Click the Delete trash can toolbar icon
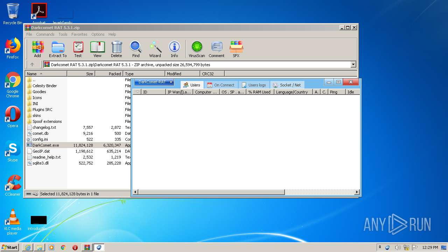Viewport: 448px width, 252px height. tap(117, 49)
